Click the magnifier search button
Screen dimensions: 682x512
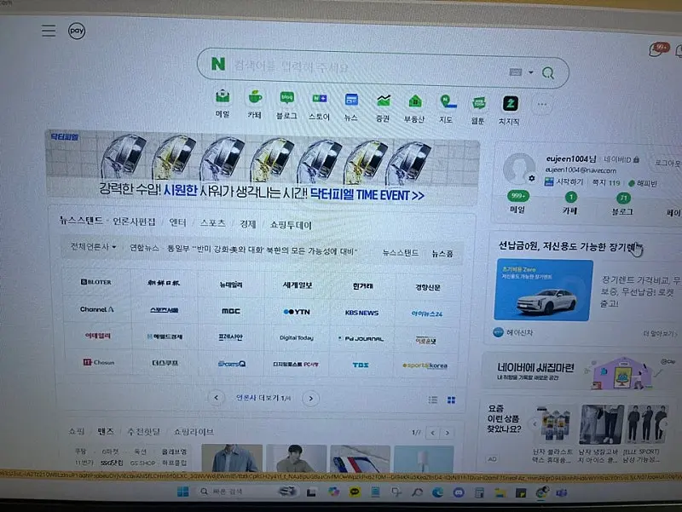pos(547,72)
